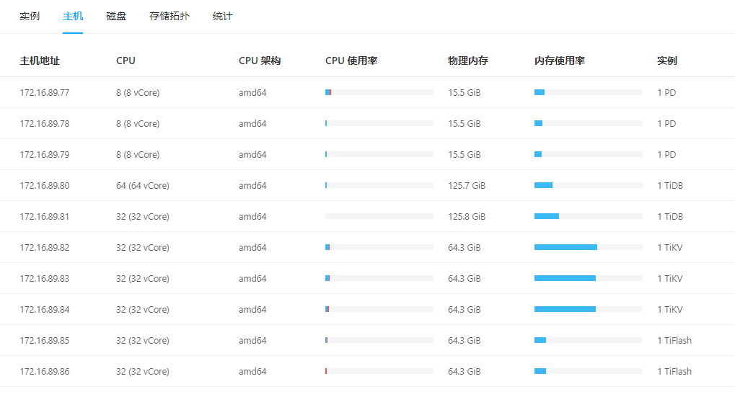Select host address 172.16.89.81

click(x=45, y=216)
